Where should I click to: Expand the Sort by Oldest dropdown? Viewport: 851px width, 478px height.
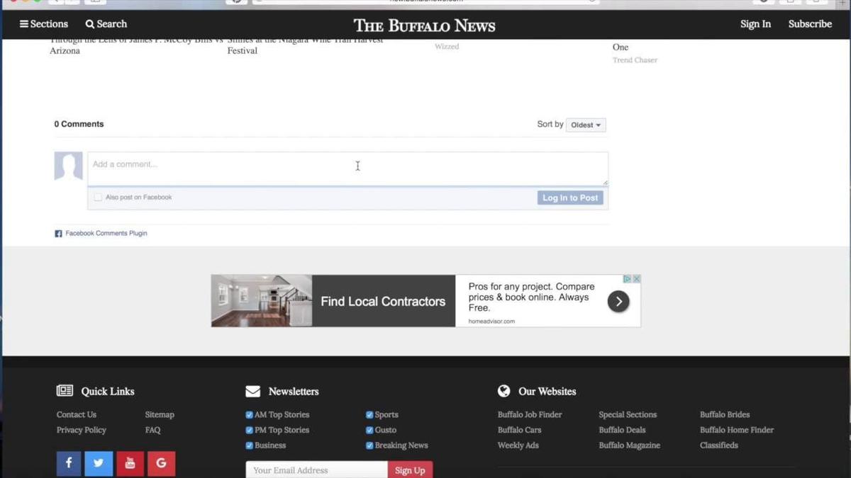click(x=586, y=125)
